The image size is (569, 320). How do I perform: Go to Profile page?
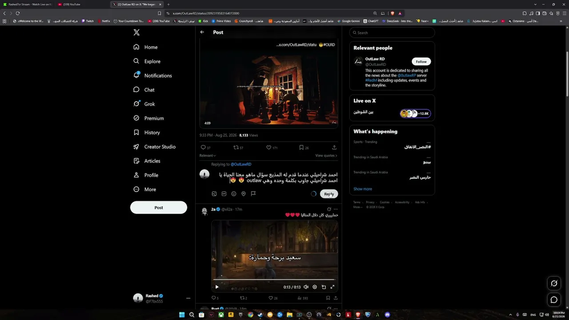145,175
